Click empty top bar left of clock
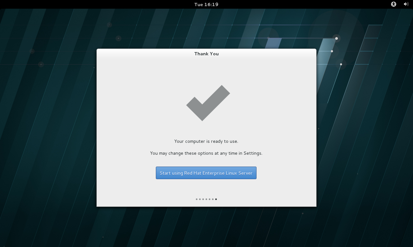The height and width of the screenshot is (247, 413). point(97,4)
